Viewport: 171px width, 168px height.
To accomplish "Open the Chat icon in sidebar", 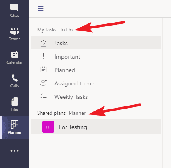I will click(15, 8).
